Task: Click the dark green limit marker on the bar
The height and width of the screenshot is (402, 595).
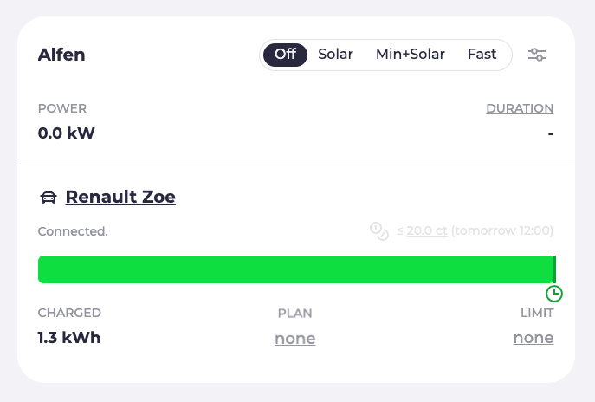Action: click(x=554, y=269)
